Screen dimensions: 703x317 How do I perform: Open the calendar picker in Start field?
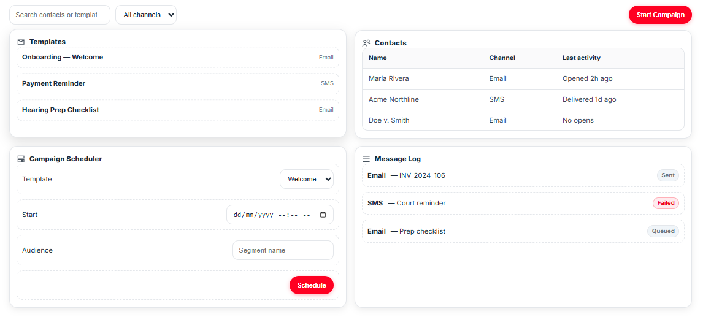click(x=323, y=215)
